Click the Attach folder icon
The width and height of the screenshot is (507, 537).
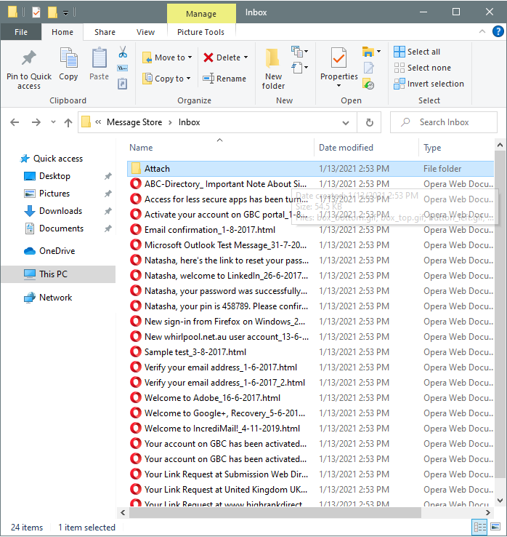136,169
